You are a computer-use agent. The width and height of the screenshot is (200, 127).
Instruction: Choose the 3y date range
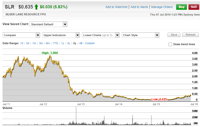69,43
